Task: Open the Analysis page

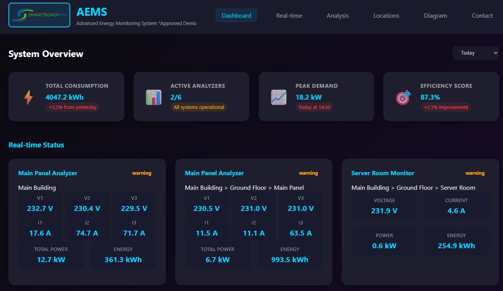Action: (337, 15)
